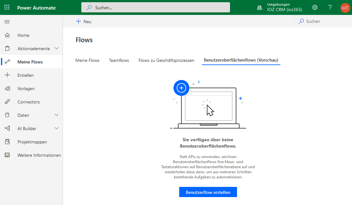Click the Flows page heading
Viewport: 352px width, 205px height.
(x=84, y=40)
